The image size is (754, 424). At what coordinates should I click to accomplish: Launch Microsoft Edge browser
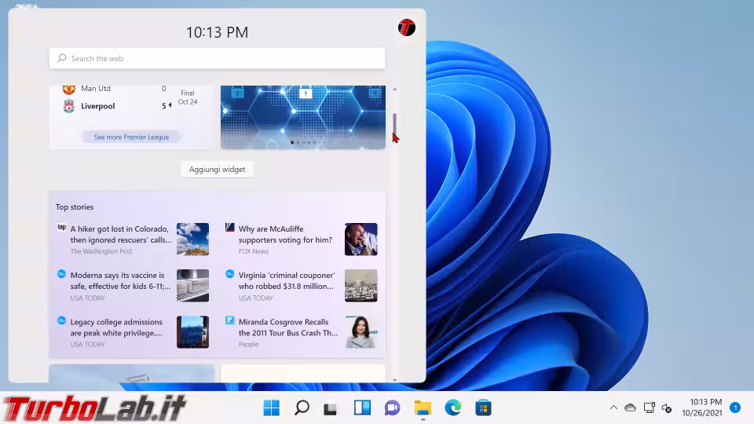tap(452, 408)
